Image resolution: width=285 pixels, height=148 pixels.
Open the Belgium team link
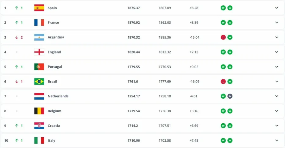54,111
